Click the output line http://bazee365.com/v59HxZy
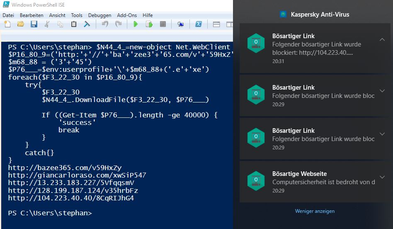The width and height of the screenshot is (393, 229). [x=65, y=168]
